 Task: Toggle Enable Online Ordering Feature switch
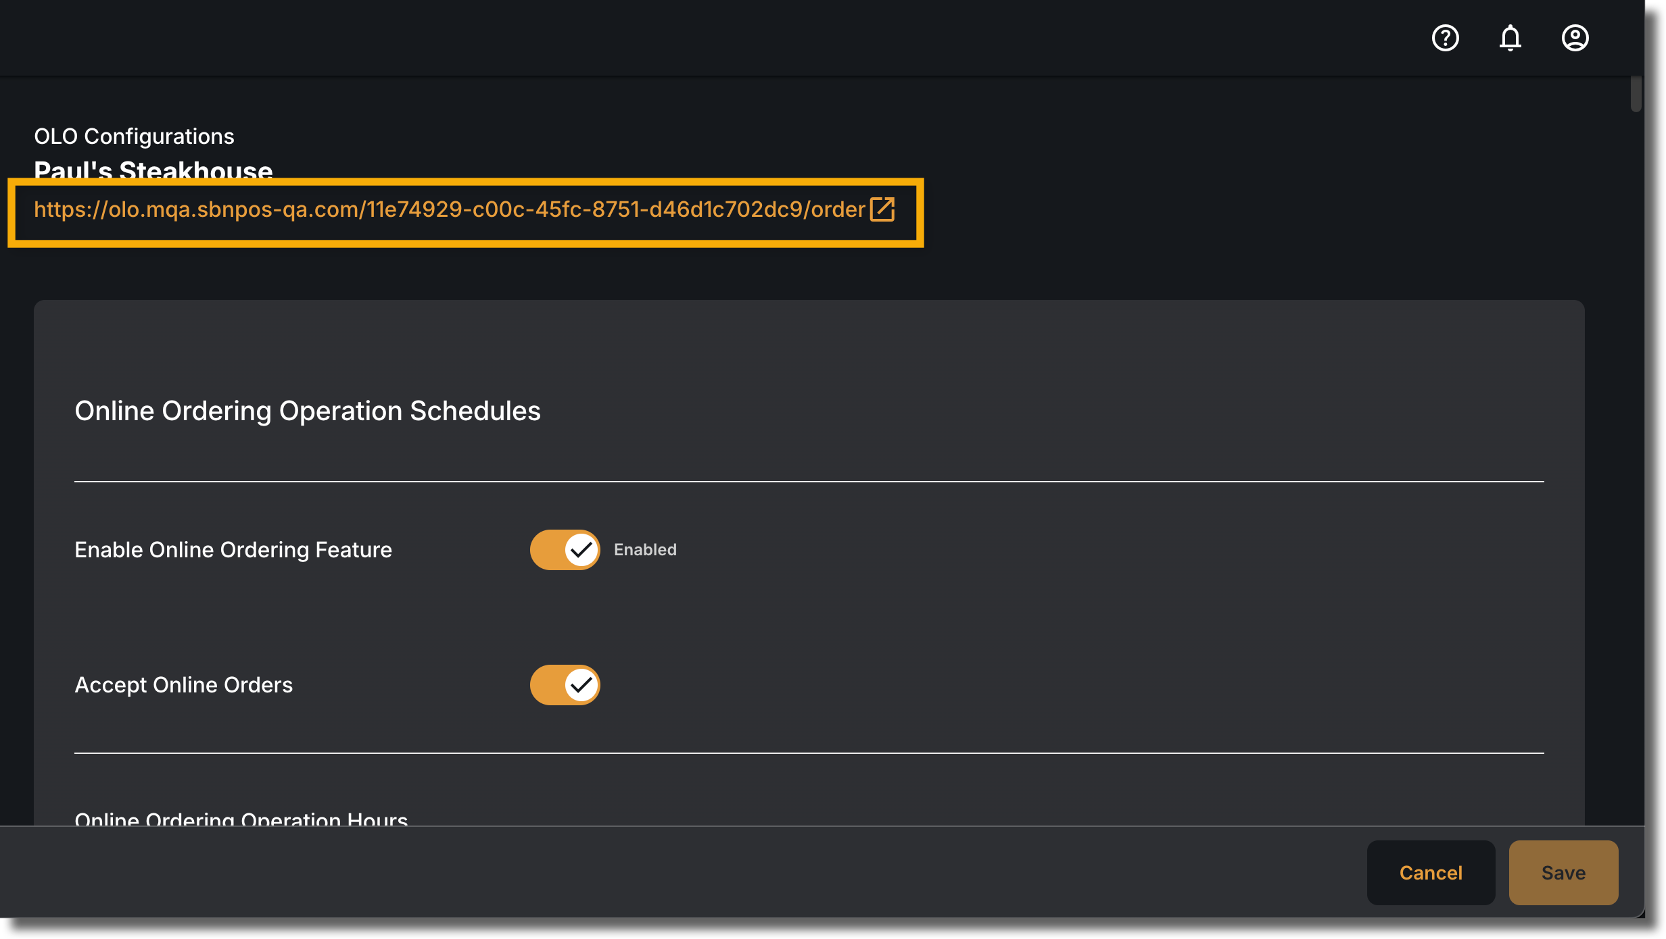click(565, 550)
